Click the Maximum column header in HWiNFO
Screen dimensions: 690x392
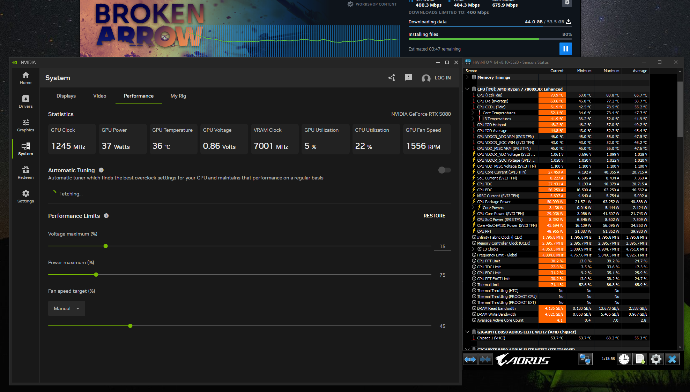[608, 71]
